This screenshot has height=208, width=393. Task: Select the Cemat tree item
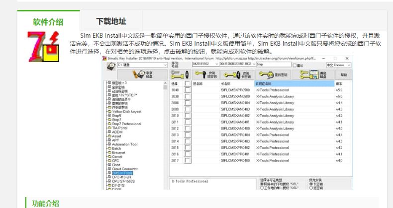[117, 156]
